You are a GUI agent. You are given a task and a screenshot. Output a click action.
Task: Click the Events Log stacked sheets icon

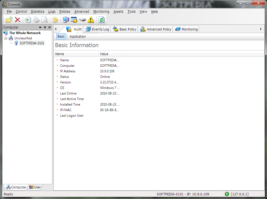[88, 29]
